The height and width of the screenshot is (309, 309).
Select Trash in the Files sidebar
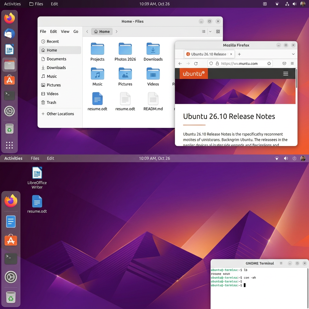pos(60,103)
